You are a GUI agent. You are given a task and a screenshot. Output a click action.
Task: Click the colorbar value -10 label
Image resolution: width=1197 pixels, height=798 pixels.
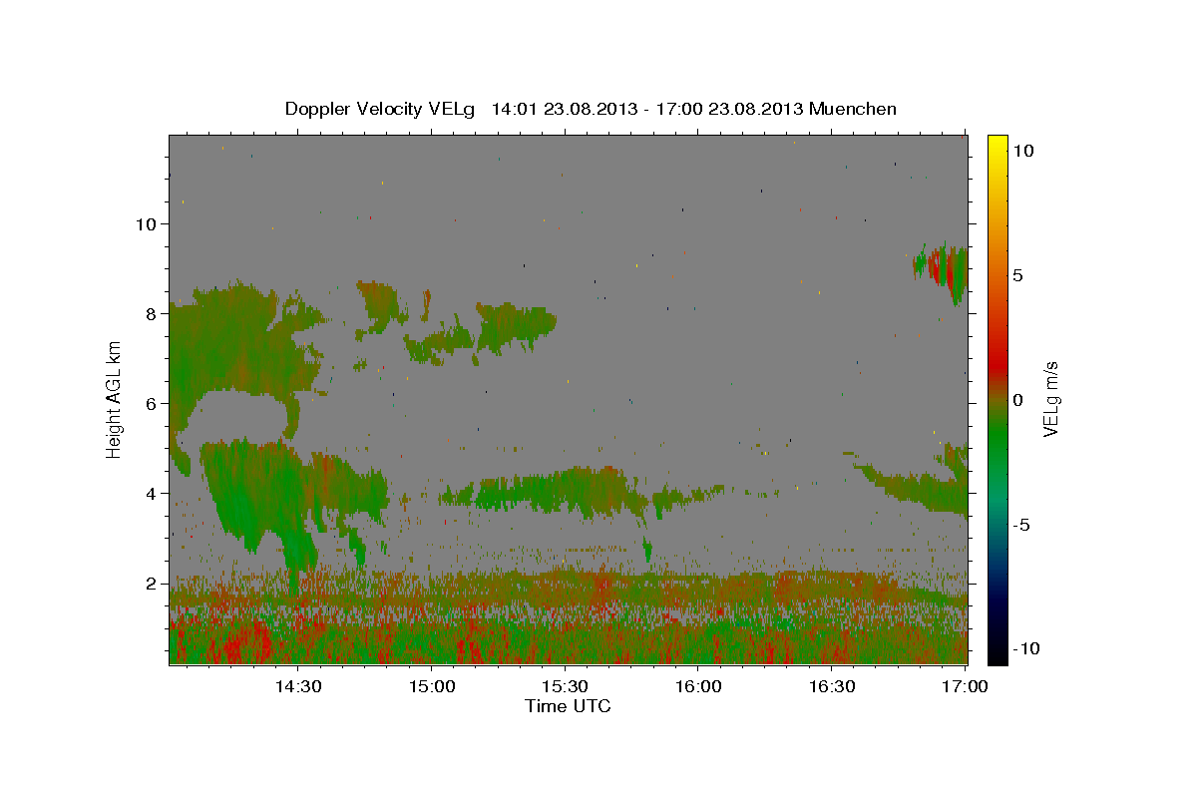1027,648
